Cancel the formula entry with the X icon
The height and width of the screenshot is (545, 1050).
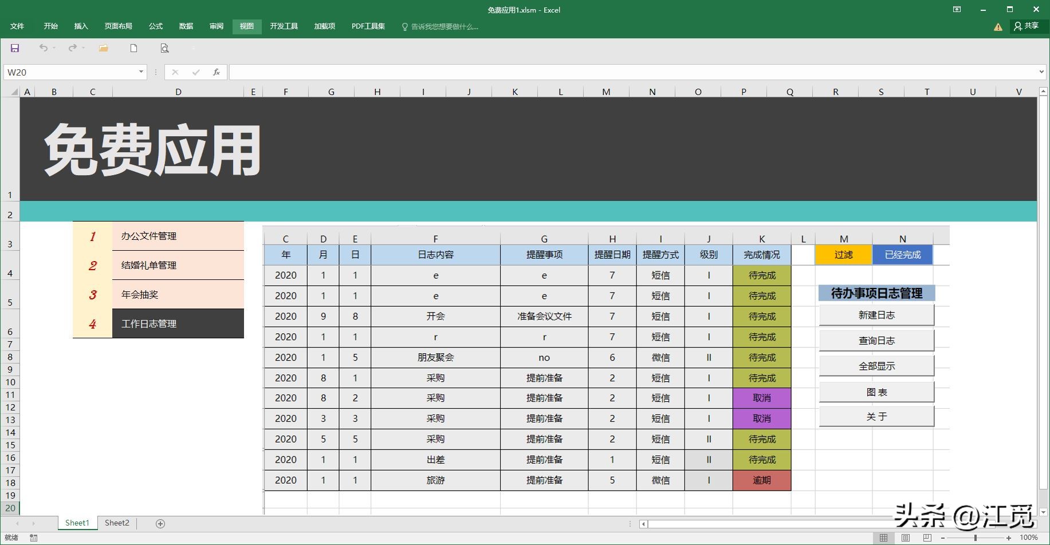point(175,72)
